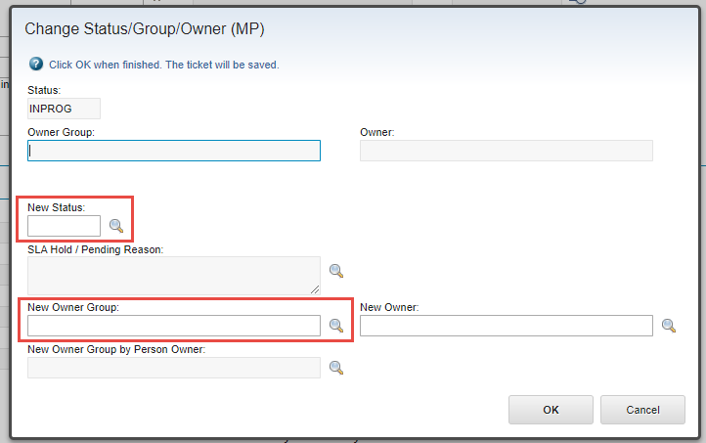The width and height of the screenshot is (706, 443).
Task: Open the SLA Hold / Pending Reason lookup
Action: pos(336,271)
